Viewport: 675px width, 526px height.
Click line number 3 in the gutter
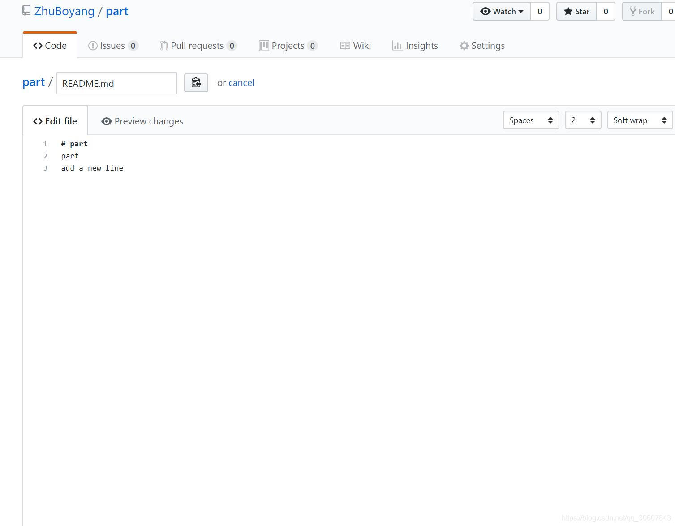click(45, 168)
